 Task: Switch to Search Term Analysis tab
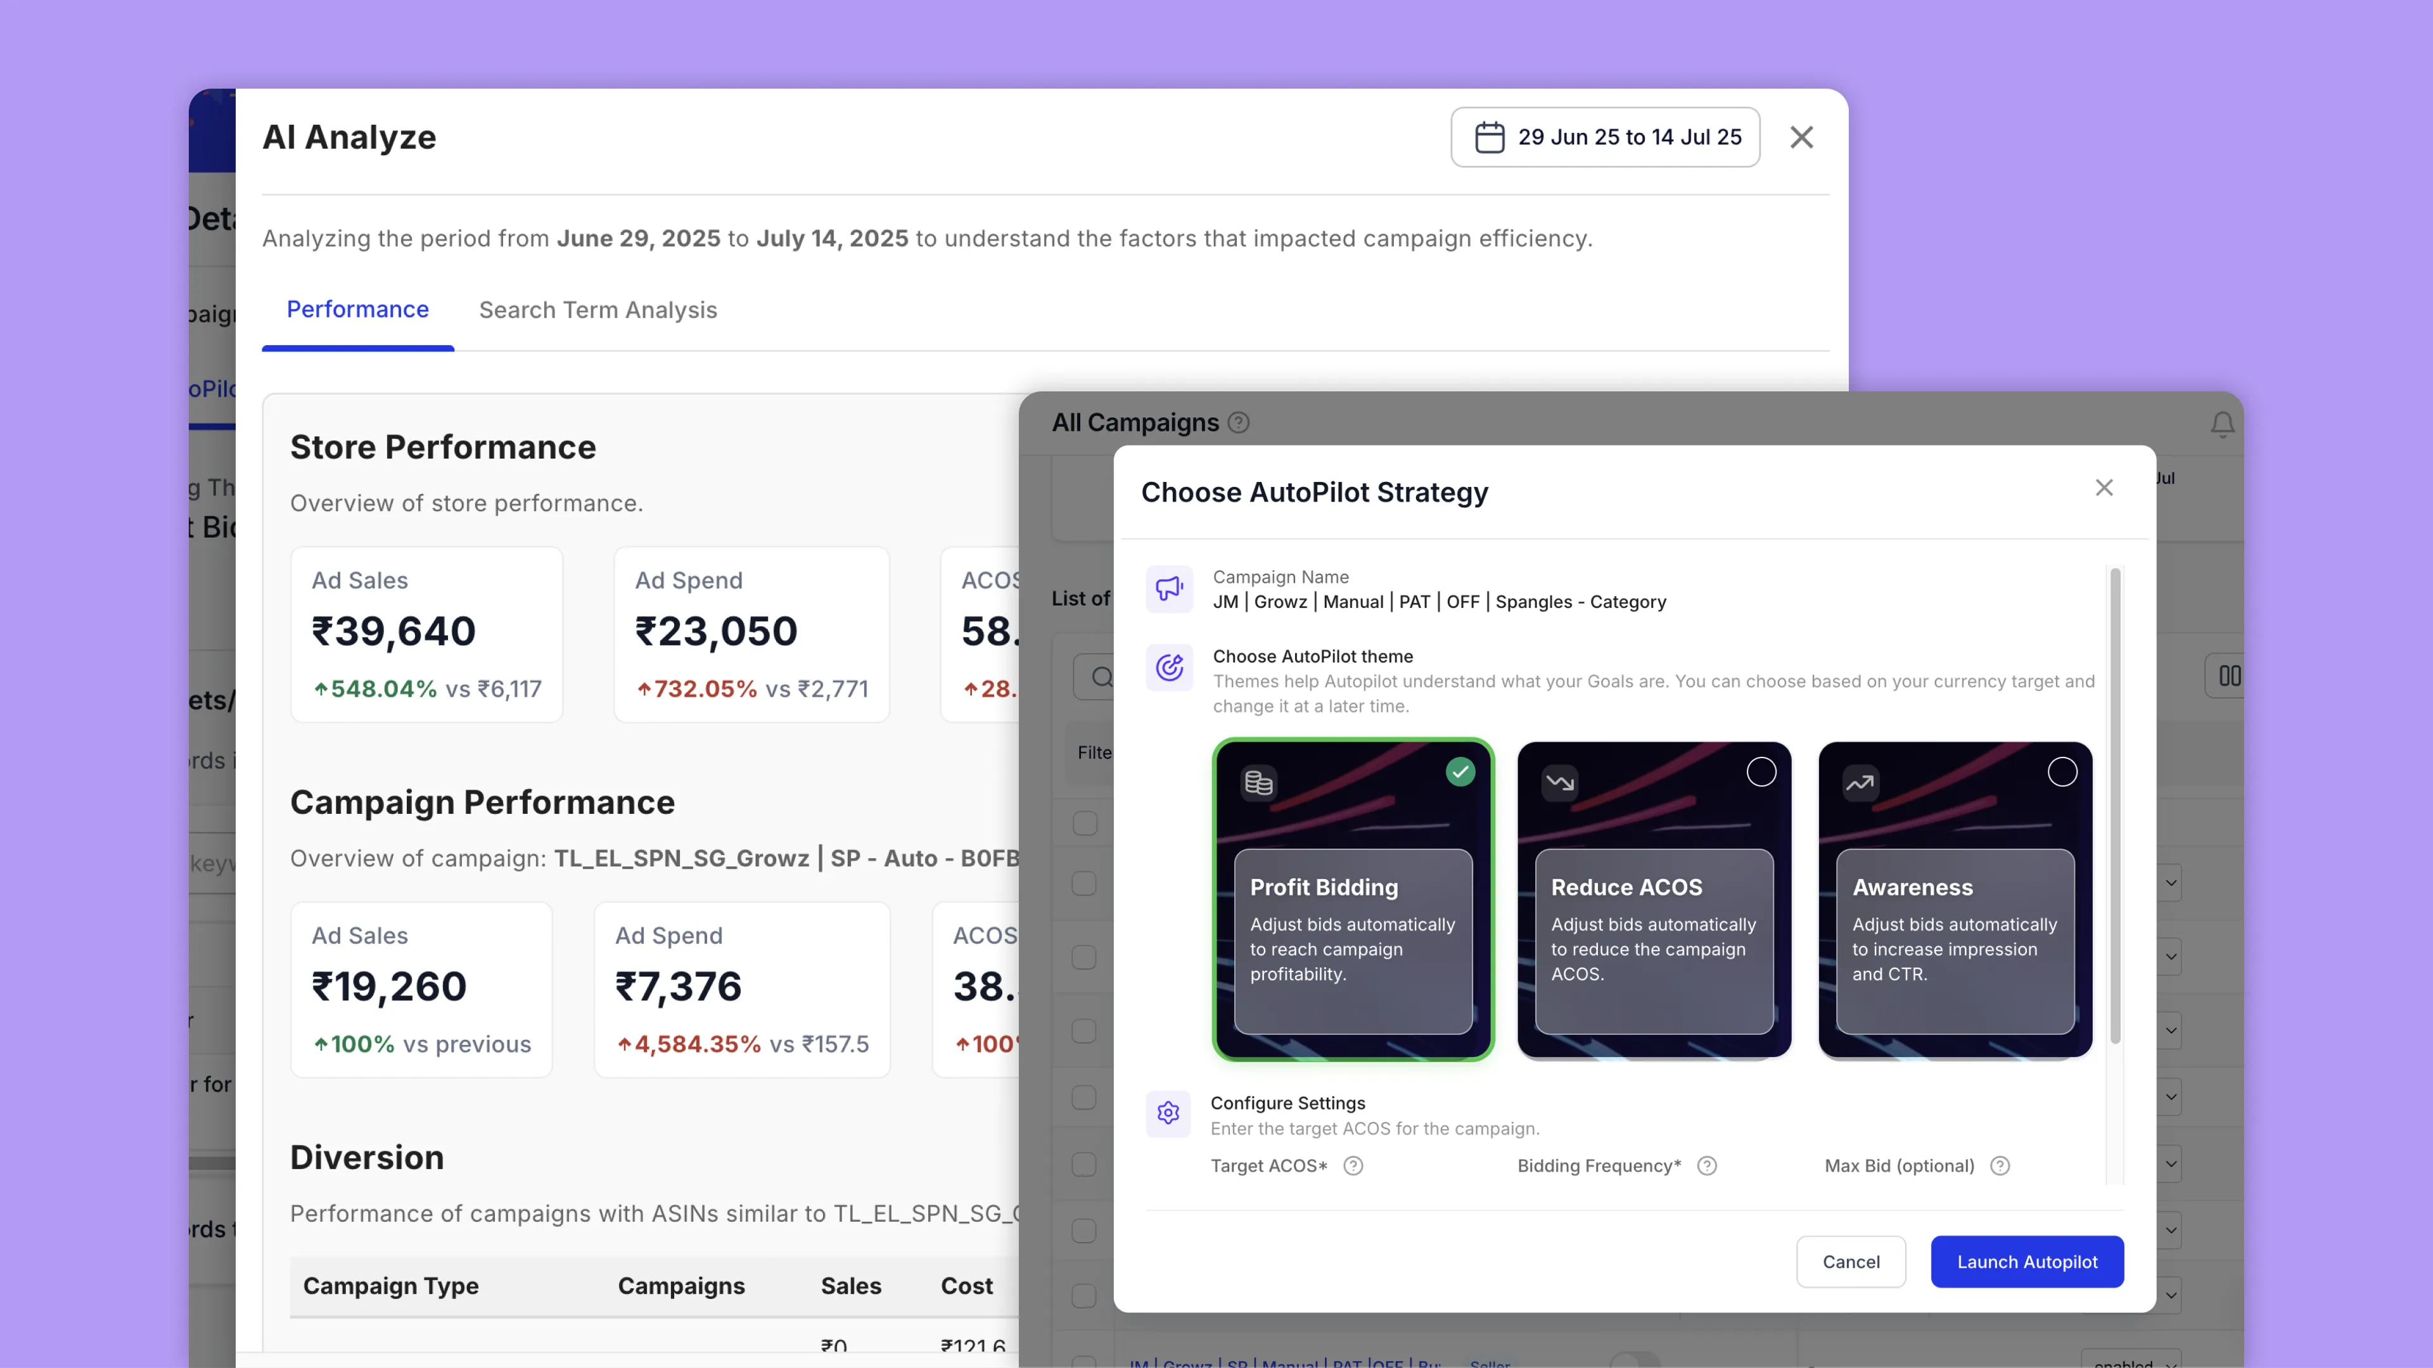(598, 310)
